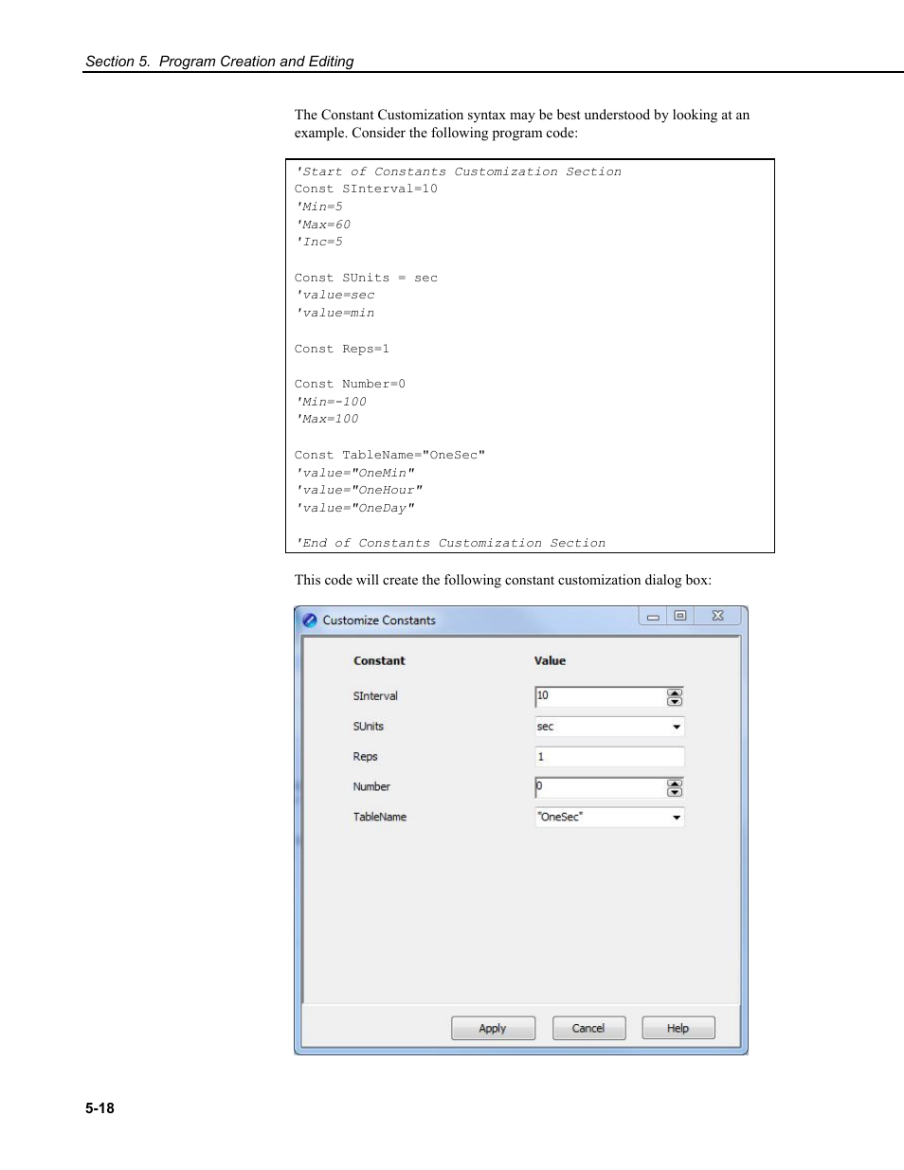Decrease SInterval value with down arrow
The image size is (904, 1170).
675,701
